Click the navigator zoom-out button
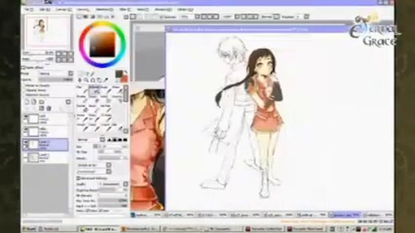The image size is (415, 233). tap(59, 54)
